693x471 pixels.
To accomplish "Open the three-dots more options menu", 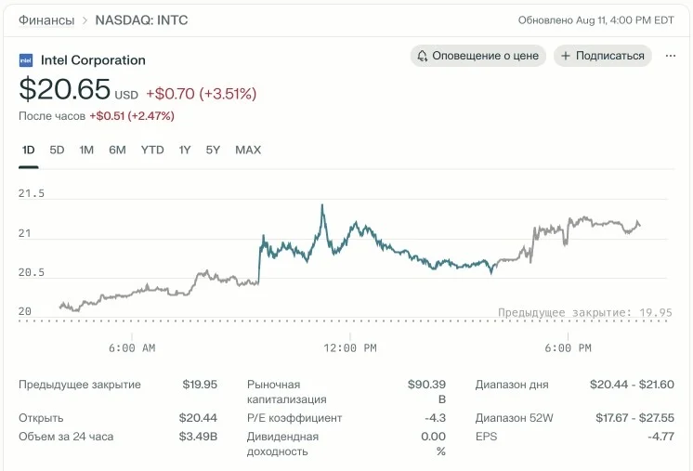I will click(670, 56).
